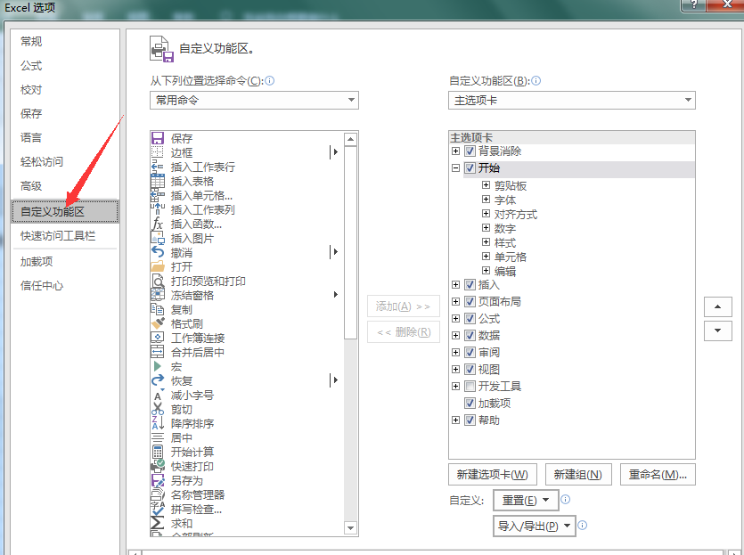Screen dimensions: 744x555
Task: Toggle the 页面布局 tab checkbox
Action: point(470,302)
